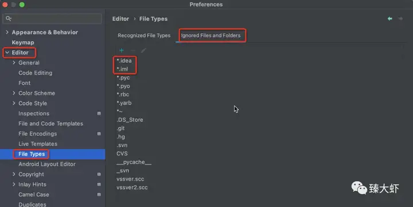Click the minus remove pattern icon

coord(133,50)
